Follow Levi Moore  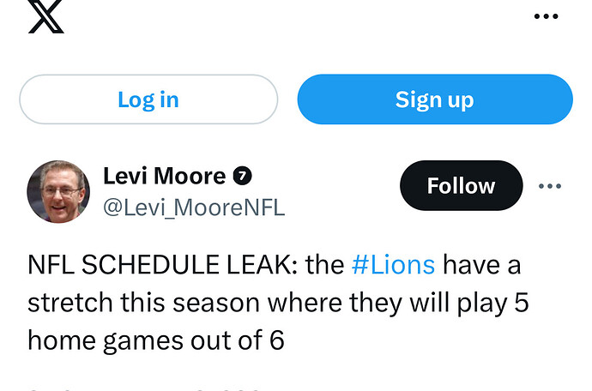point(461,186)
